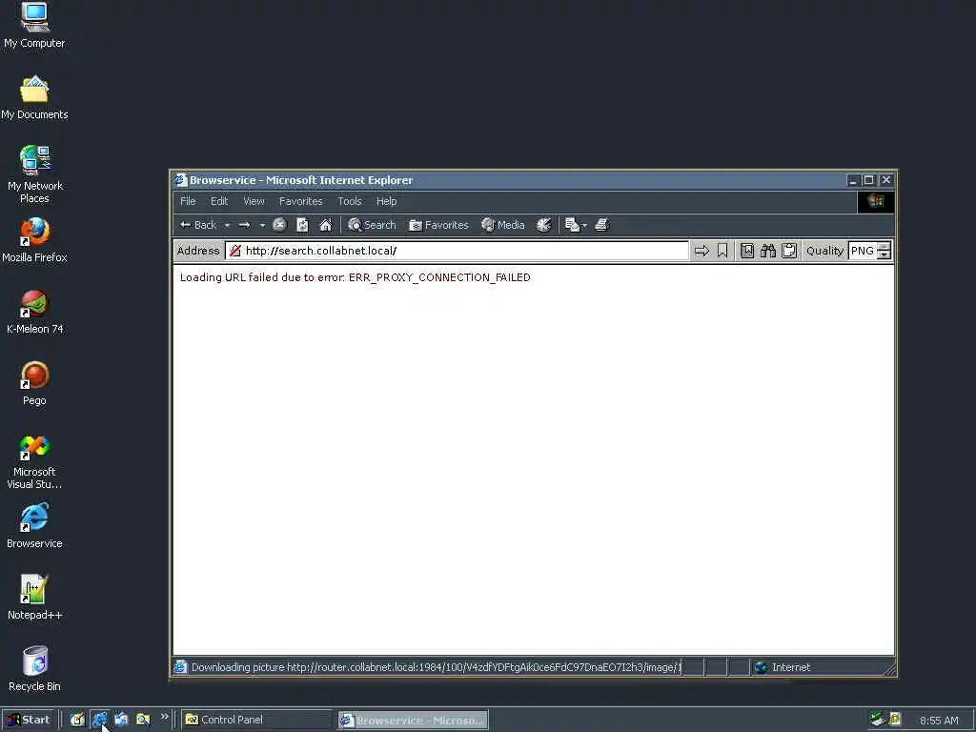The image size is (976, 732).
Task: Click the clipboard icon in Browservice toolbar
Action: (x=789, y=251)
